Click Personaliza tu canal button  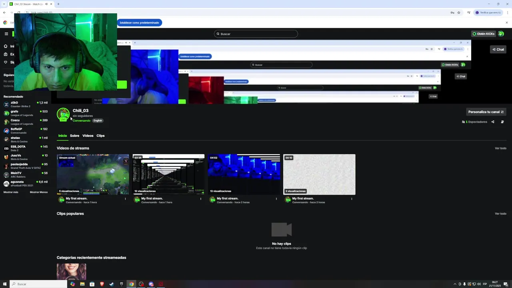click(486, 112)
